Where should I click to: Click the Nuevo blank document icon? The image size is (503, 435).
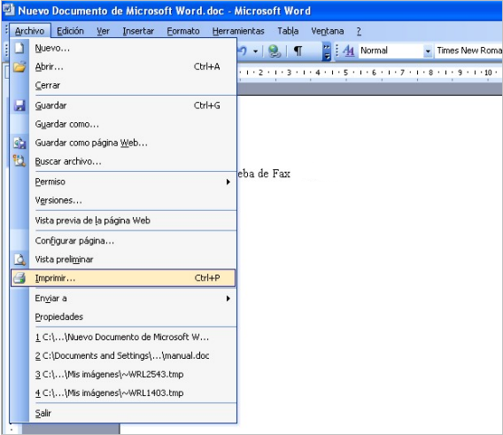(x=19, y=48)
